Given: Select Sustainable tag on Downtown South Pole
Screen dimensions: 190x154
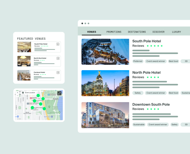Looking at the screenshot, I should pos(139,124).
